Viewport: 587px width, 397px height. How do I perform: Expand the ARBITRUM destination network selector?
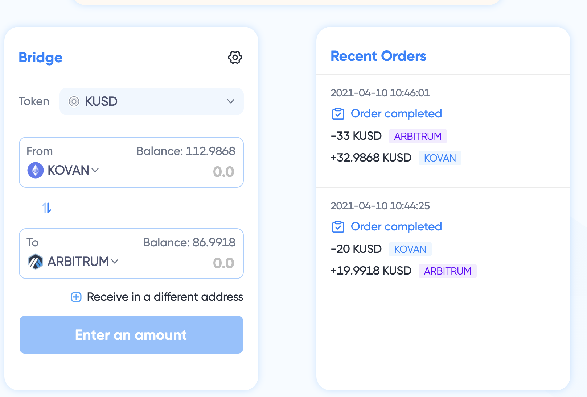click(73, 262)
